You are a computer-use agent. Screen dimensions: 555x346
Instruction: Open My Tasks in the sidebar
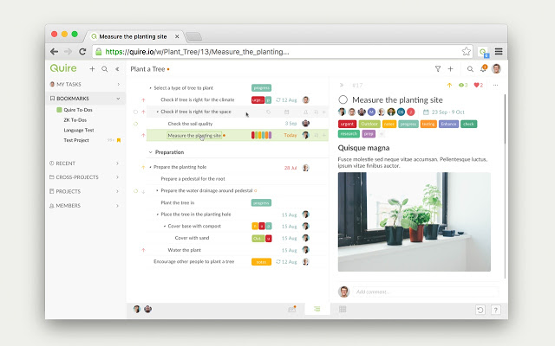[x=69, y=85]
